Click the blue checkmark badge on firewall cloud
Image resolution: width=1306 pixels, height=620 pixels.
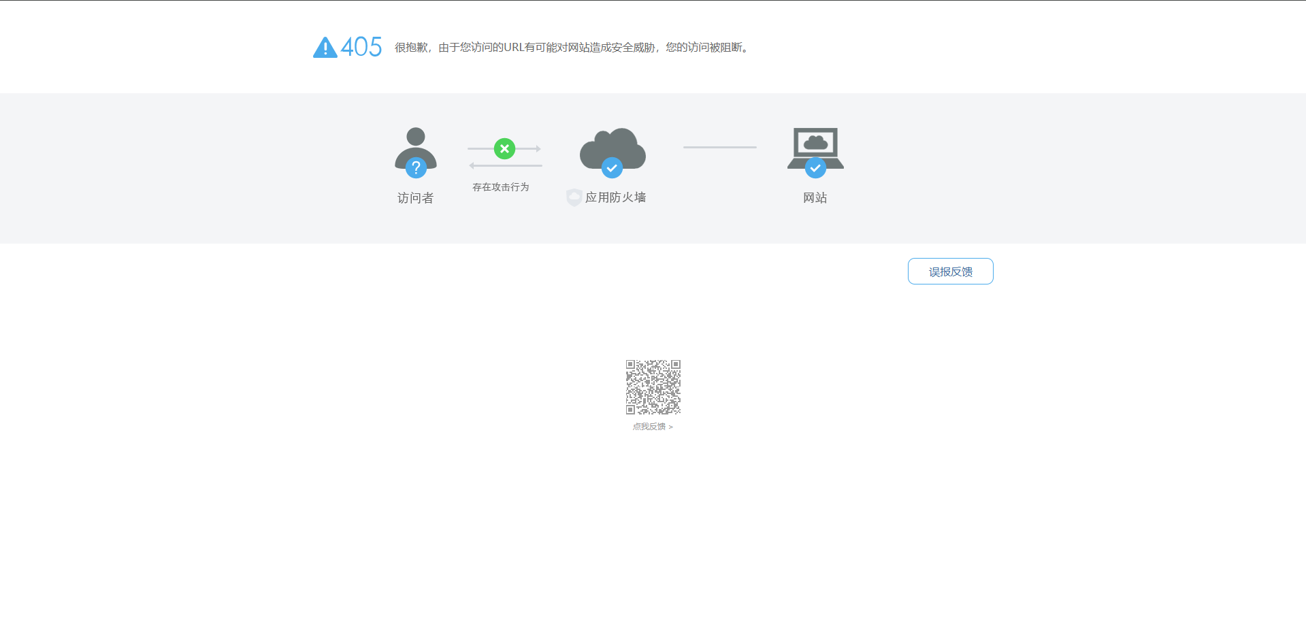click(612, 167)
